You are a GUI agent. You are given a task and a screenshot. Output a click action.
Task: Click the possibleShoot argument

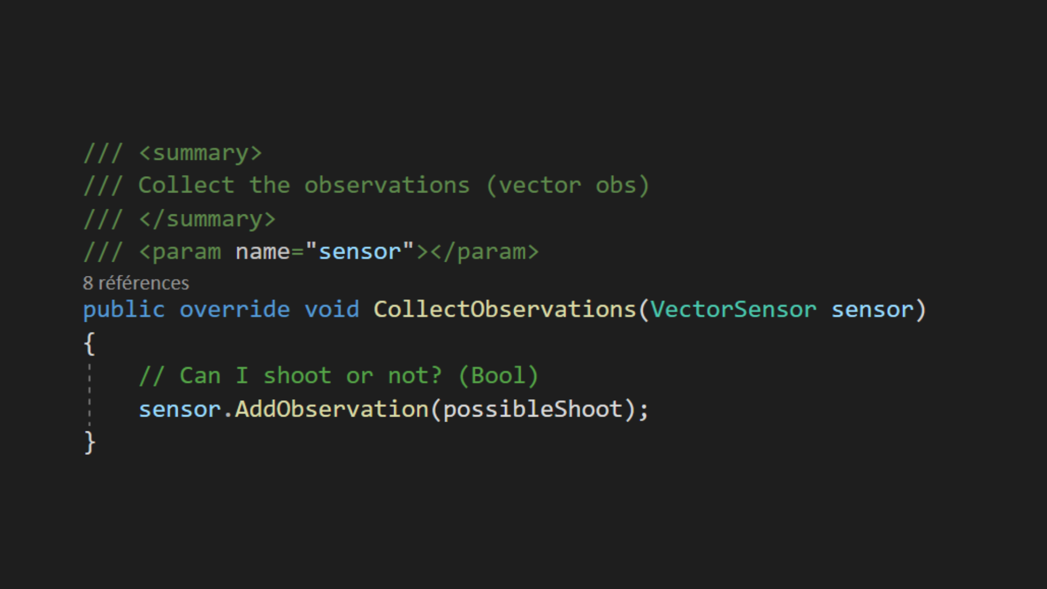point(532,410)
